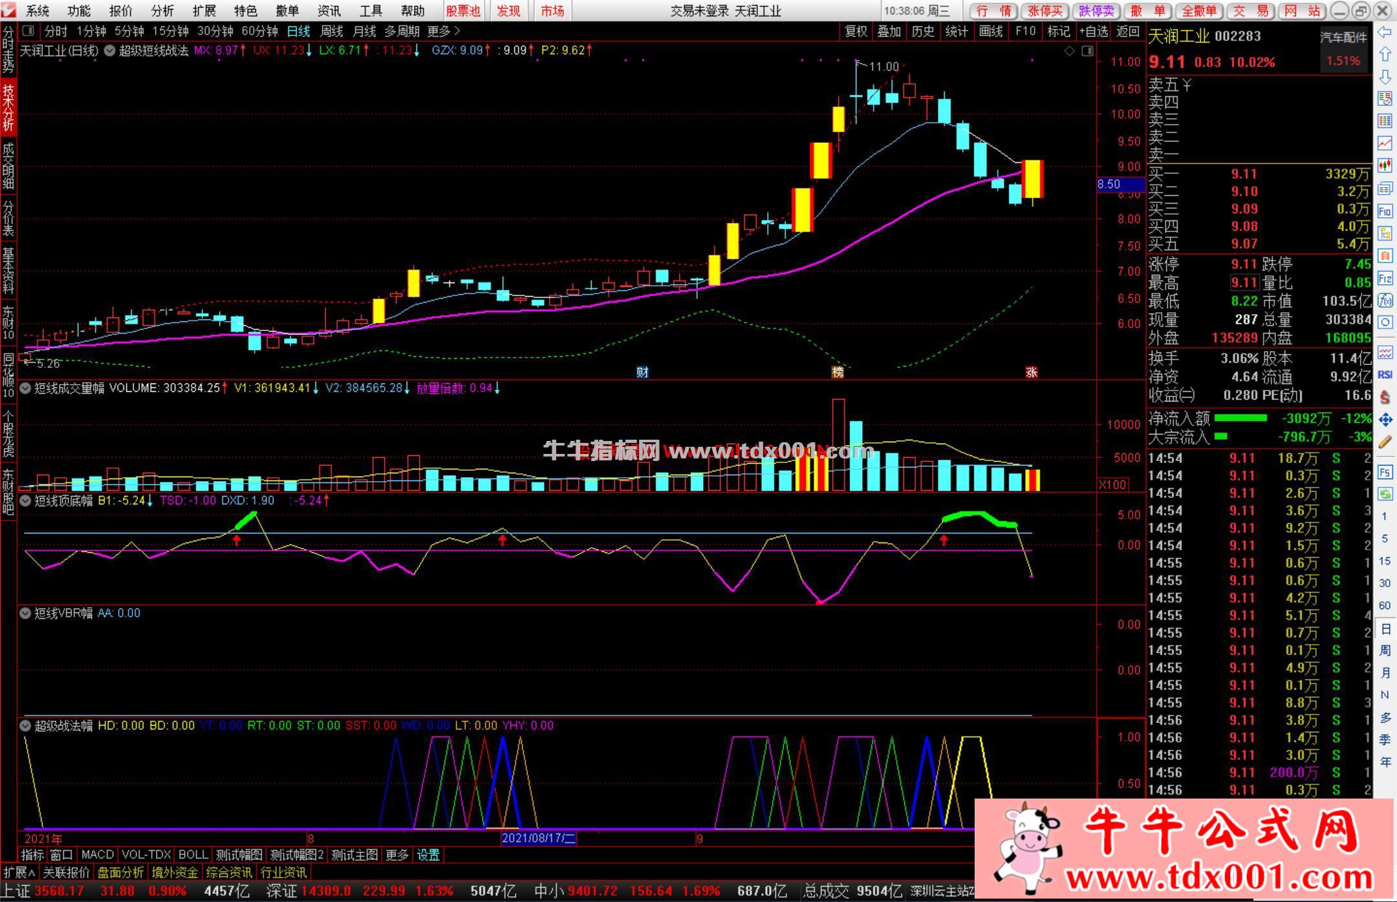Click the colored grid quote list icon

(x=1385, y=121)
